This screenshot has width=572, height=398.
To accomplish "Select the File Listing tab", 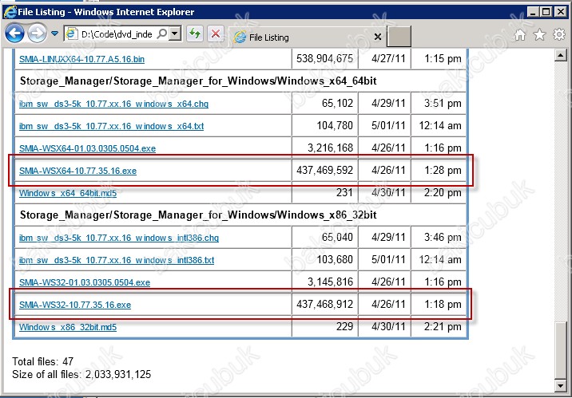I will [307, 37].
